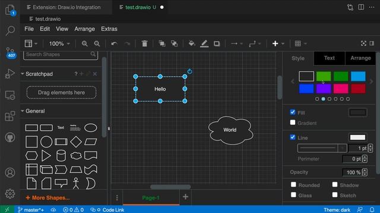Enable the Shadow checkbox
Screen dimensions: 380x213
[x=335, y=185]
